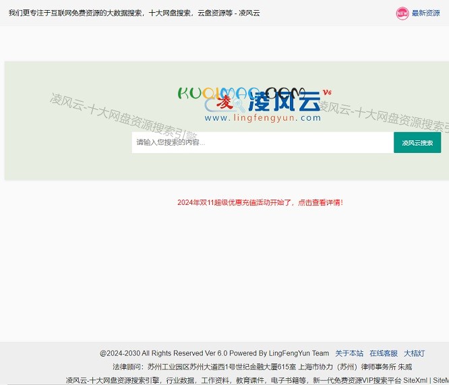Open the 最新资源 link
This screenshot has height=385, width=449.
[x=425, y=13]
